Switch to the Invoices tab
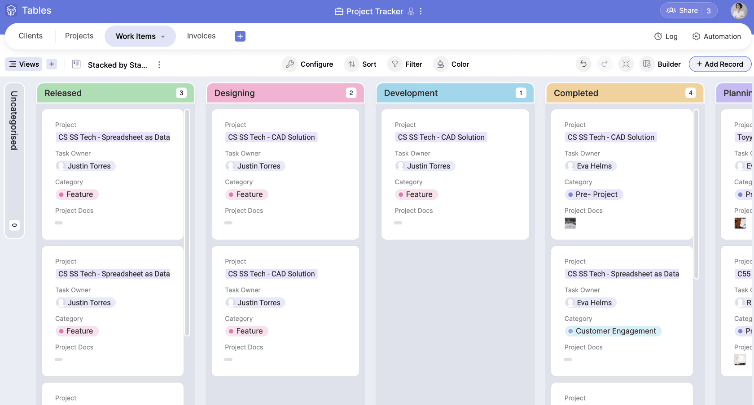 coord(201,35)
